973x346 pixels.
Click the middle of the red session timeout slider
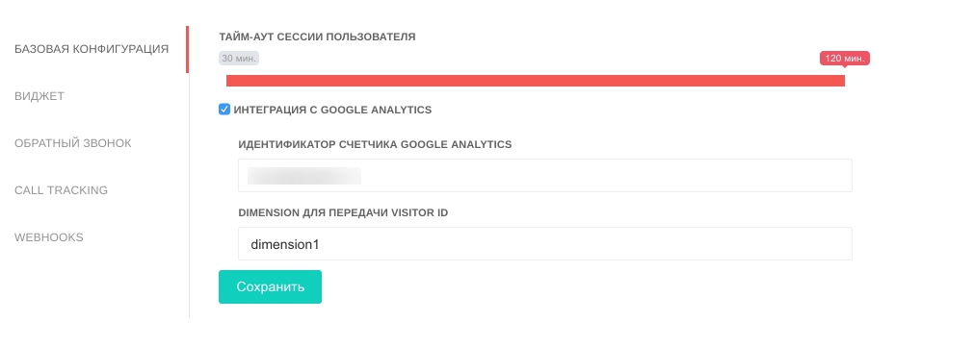[536, 81]
